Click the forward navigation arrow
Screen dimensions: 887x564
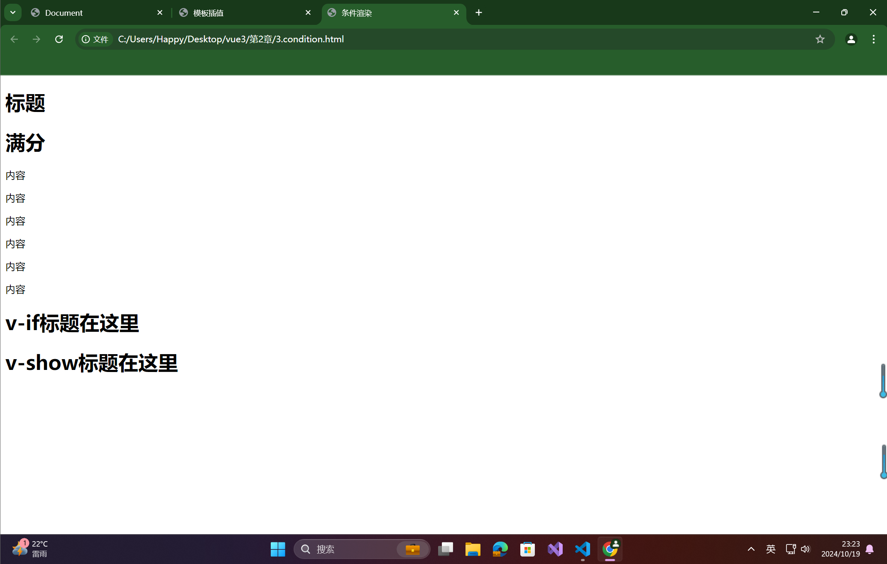click(x=36, y=39)
